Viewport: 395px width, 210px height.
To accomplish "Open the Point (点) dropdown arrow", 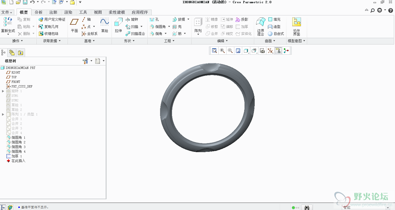I will [94, 27].
